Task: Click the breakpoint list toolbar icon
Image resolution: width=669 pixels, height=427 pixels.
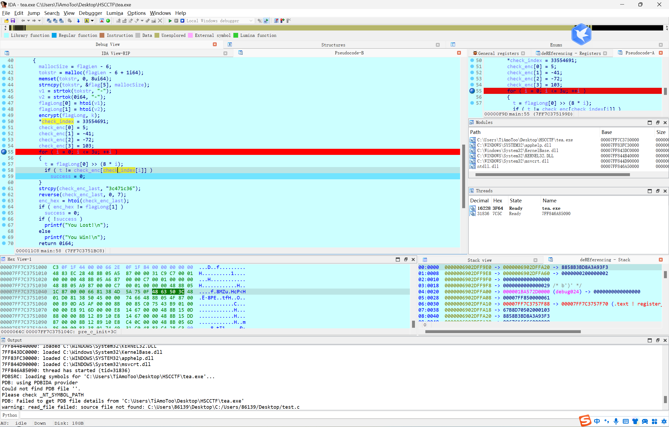Action: click(x=276, y=21)
